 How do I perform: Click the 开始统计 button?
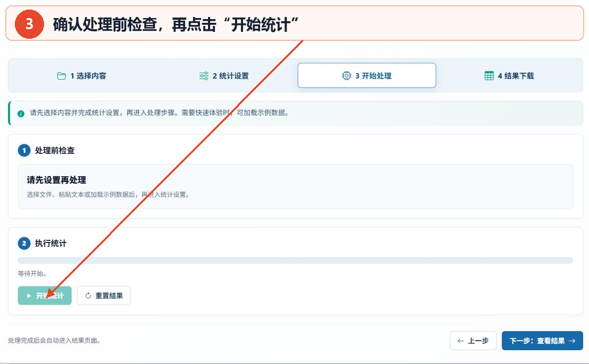click(x=45, y=296)
